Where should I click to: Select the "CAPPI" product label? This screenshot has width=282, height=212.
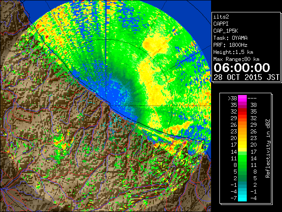tap(221, 24)
